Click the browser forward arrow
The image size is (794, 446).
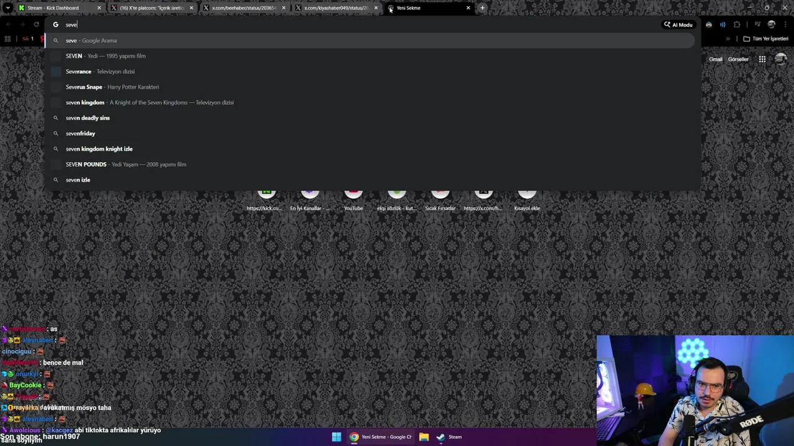coord(22,25)
